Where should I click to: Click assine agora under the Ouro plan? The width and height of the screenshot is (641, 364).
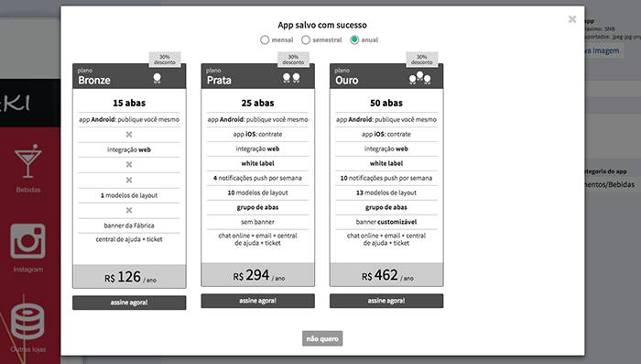(x=386, y=301)
